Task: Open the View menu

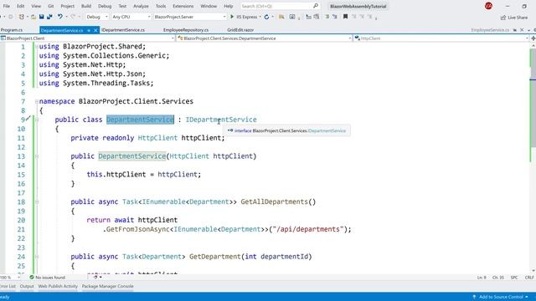Action: click(x=36, y=6)
